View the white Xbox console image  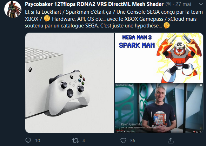69,83
